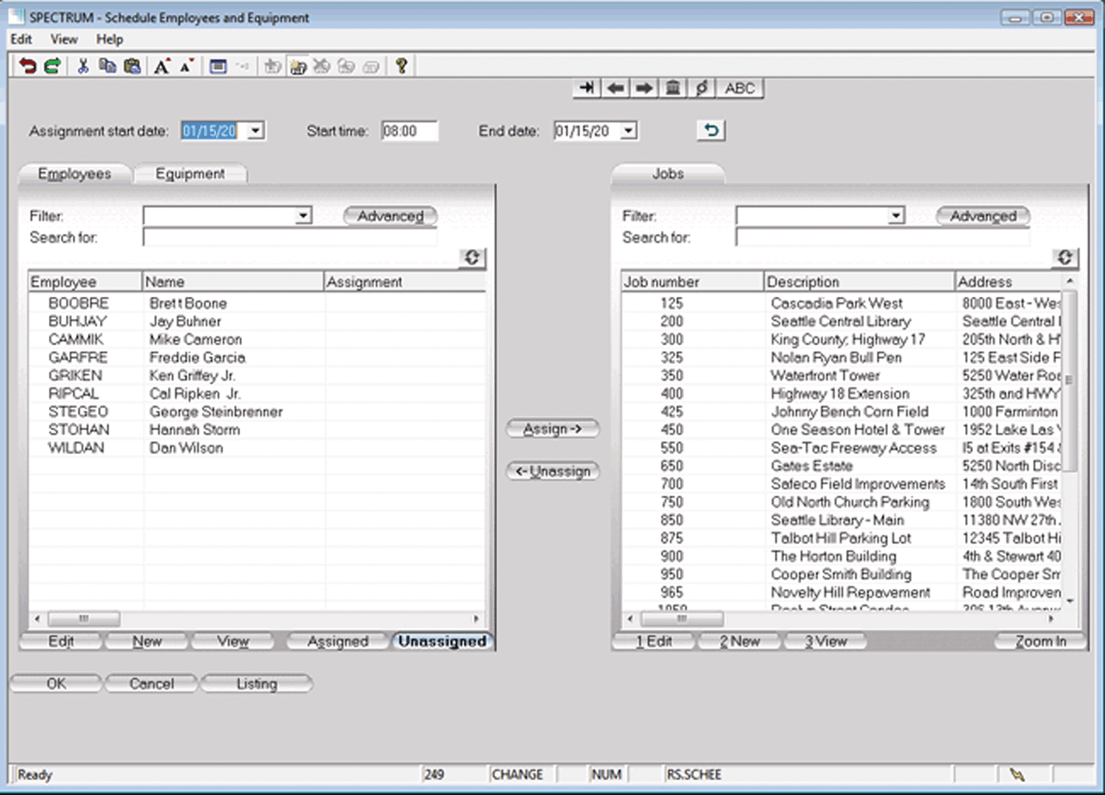
Task: Click the Start time field
Action: pos(409,130)
